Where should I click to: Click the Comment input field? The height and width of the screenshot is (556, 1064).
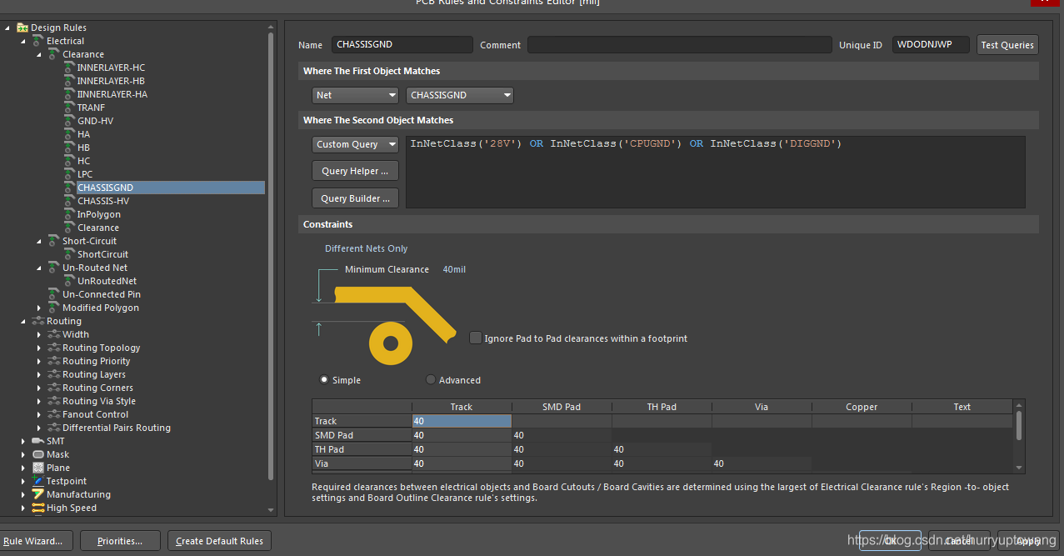pyautogui.click(x=679, y=45)
